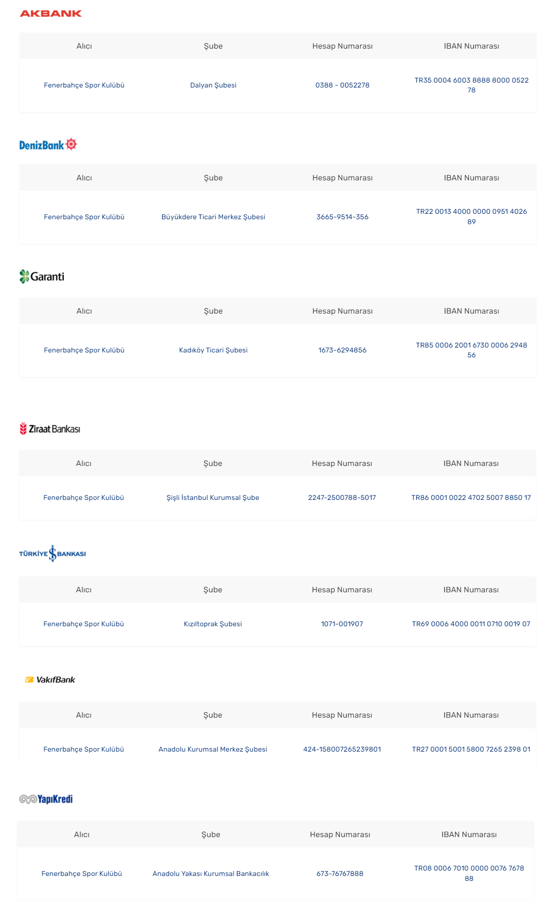This screenshot has width=550, height=903.
Task: Click IBAN Numarası header in Akbank table
Action: [471, 46]
